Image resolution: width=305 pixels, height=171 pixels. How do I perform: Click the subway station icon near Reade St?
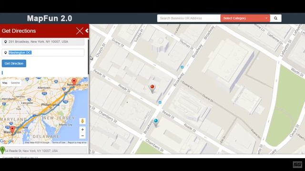pyautogui.click(x=160, y=103)
